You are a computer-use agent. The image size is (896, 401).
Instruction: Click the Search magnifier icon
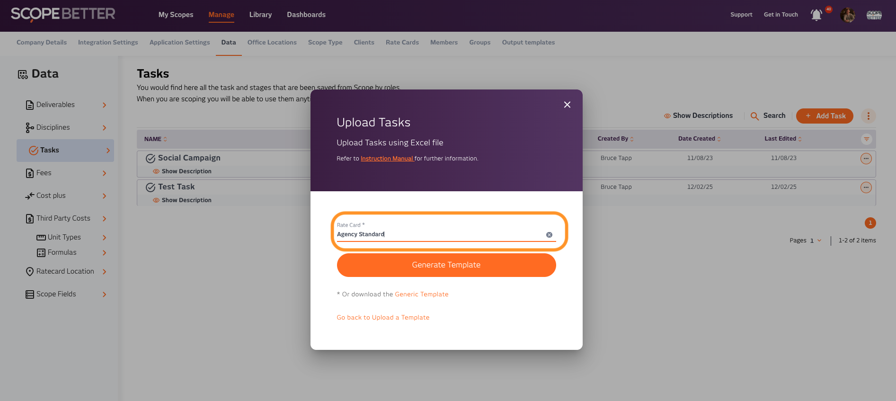pos(754,116)
